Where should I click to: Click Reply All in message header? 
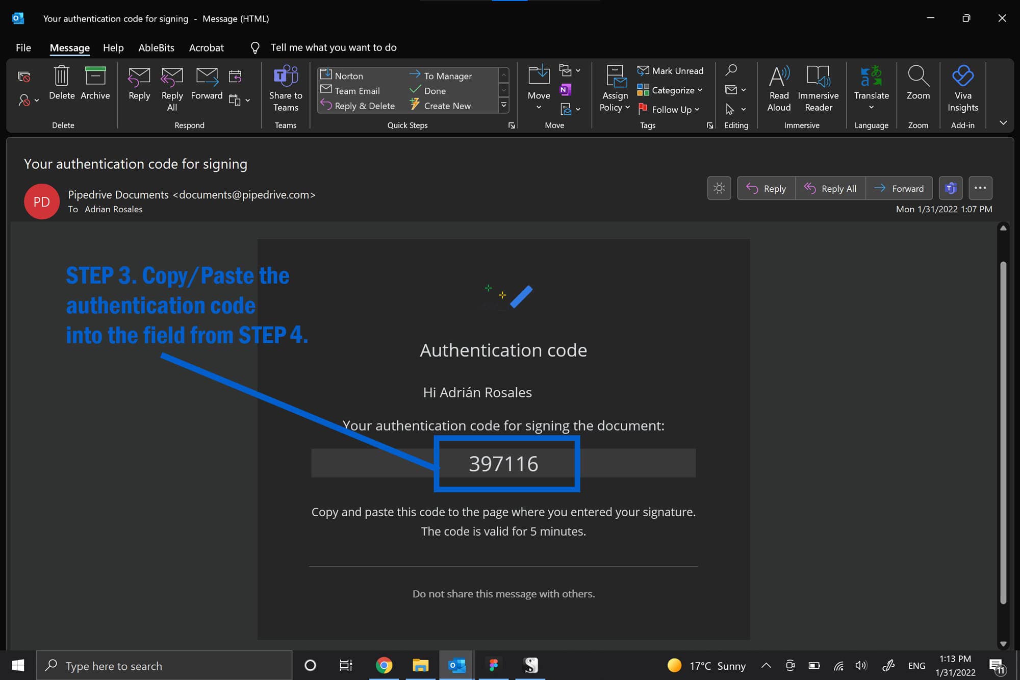[830, 188]
